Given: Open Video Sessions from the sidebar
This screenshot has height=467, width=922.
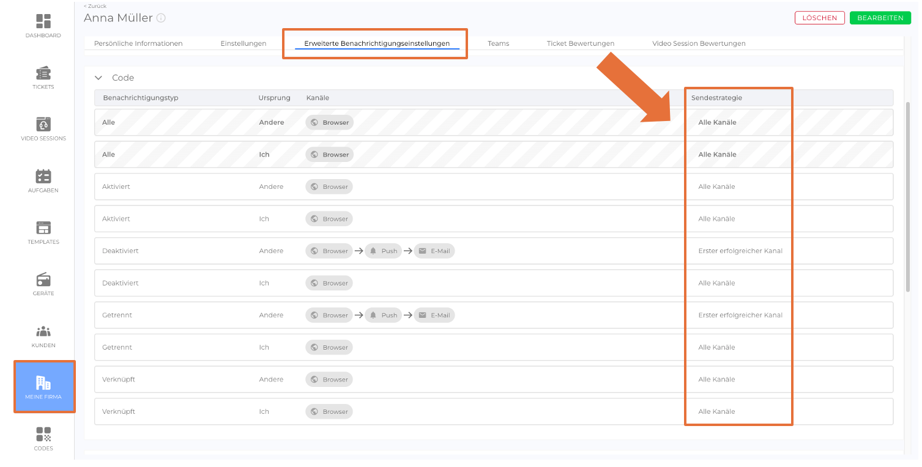Looking at the screenshot, I should click(x=43, y=125).
